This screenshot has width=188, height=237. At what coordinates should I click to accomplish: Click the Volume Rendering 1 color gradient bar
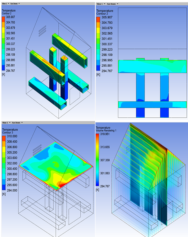click(97, 160)
